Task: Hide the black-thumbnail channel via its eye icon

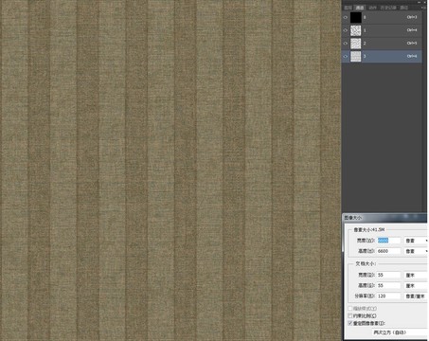Action: tap(346, 17)
